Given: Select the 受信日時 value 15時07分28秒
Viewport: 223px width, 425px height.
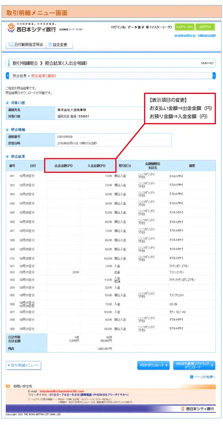Looking at the screenshot, I should pyautogui.click(x=77, y=143).
